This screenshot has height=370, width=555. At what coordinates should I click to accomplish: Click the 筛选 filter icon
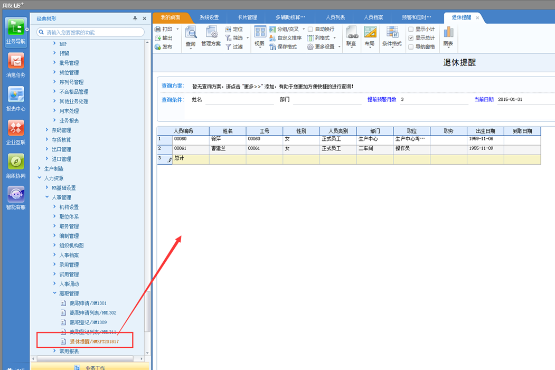228,38
